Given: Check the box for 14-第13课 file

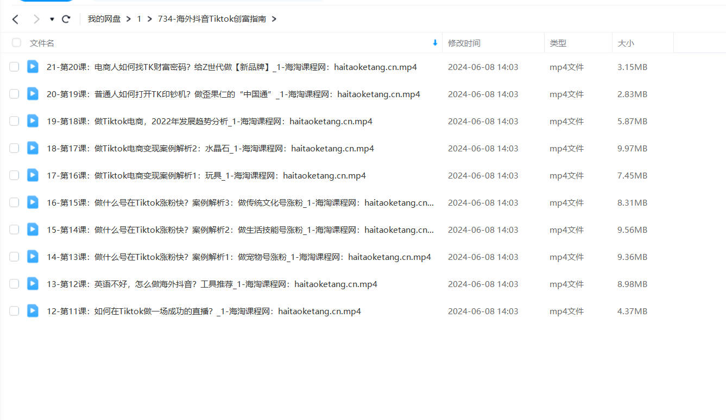Looking at the screenshot, I should click(x=14, y=257).
